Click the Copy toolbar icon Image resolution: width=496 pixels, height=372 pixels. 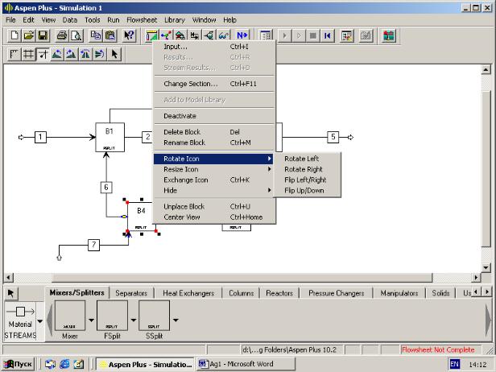click(96, 35)
